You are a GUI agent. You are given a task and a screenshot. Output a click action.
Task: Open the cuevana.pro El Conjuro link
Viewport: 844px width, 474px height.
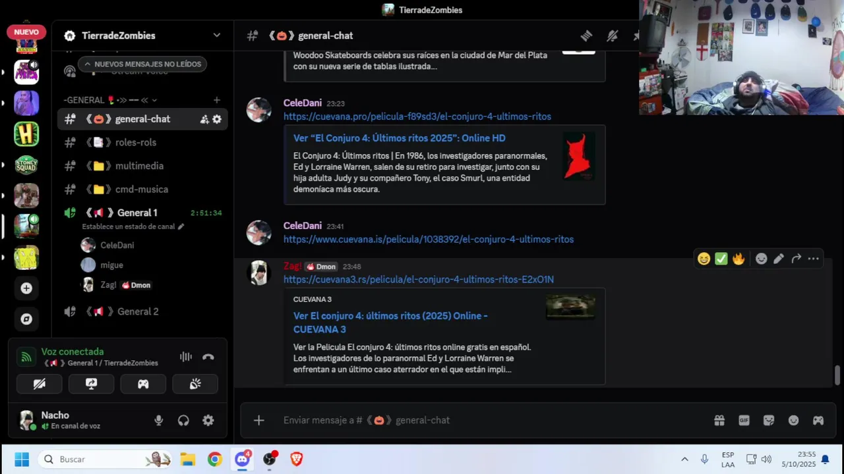coord(417,117)
